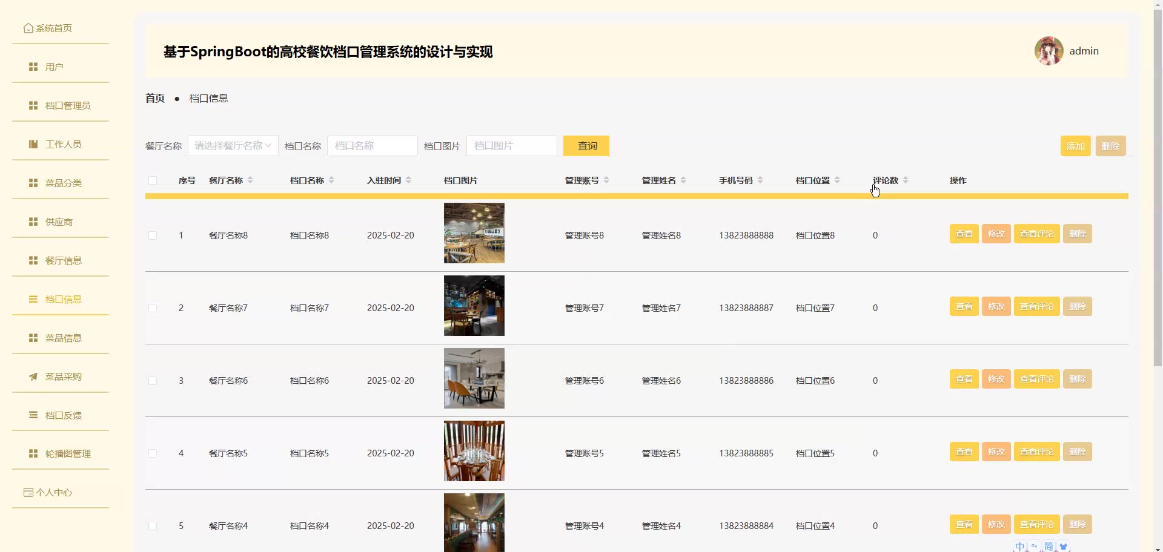Click the sort arrows beside 评论数 header
The height and width of the screenshot is (552, 1163).
click(906, 180)
